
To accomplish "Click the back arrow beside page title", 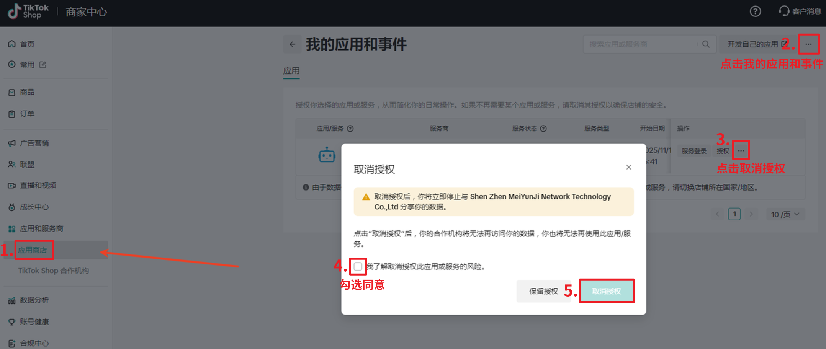I will tap(293, 44).
